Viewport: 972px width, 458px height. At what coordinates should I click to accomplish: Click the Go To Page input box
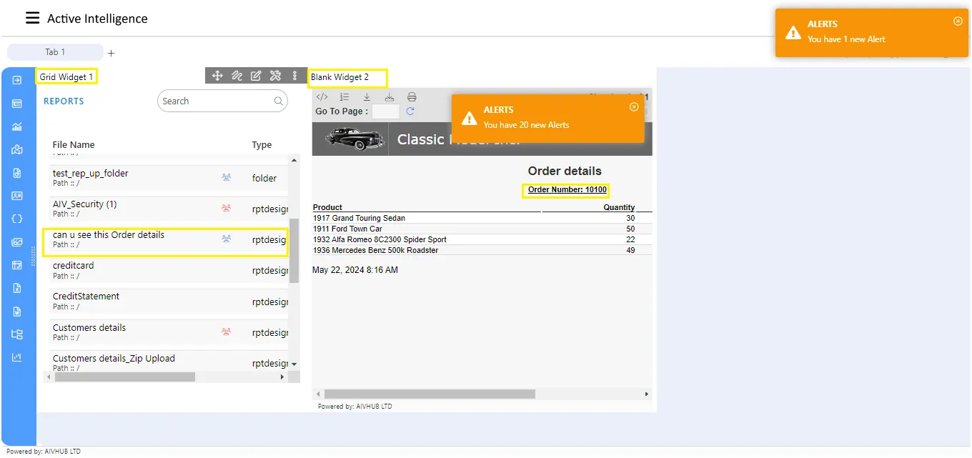pos(386,111)
